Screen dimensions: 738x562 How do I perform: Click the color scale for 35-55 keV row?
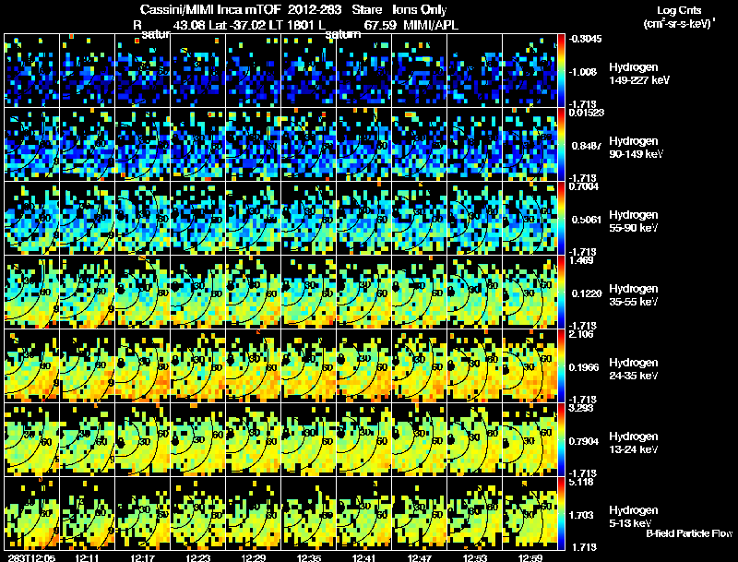click(x=561, y=292)
